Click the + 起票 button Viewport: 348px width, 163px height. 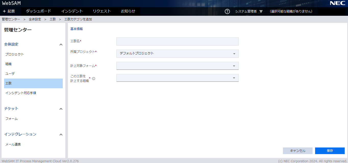tap(9, 11)
